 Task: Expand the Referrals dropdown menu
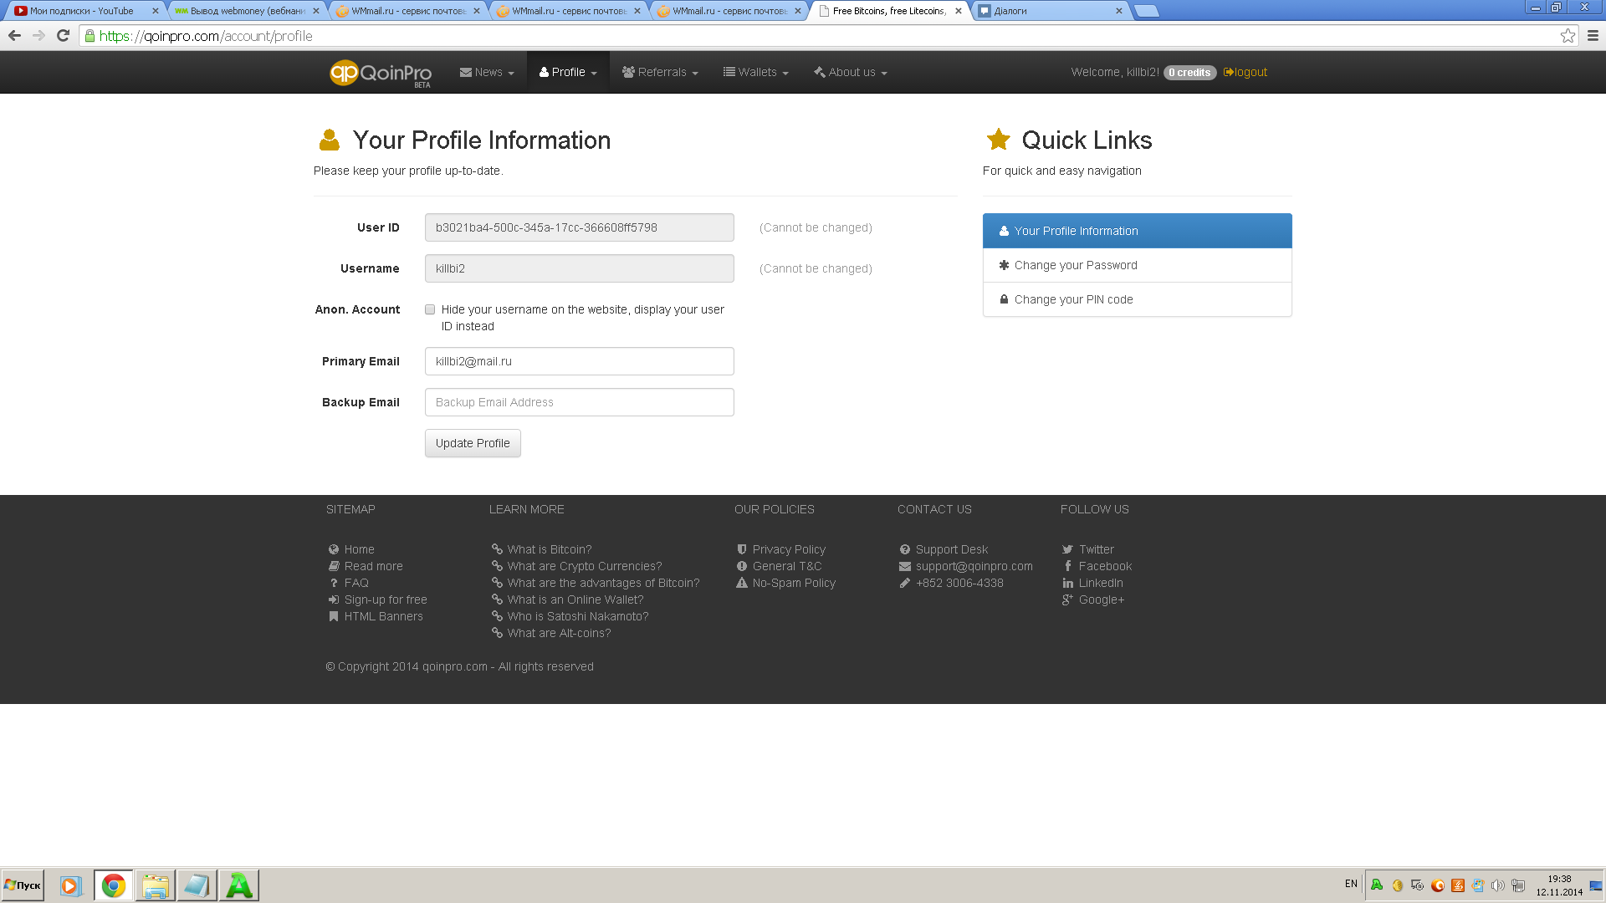pos(660,73)
